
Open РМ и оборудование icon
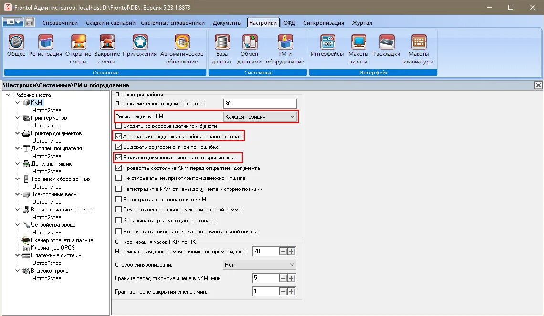tap(285, 49)
